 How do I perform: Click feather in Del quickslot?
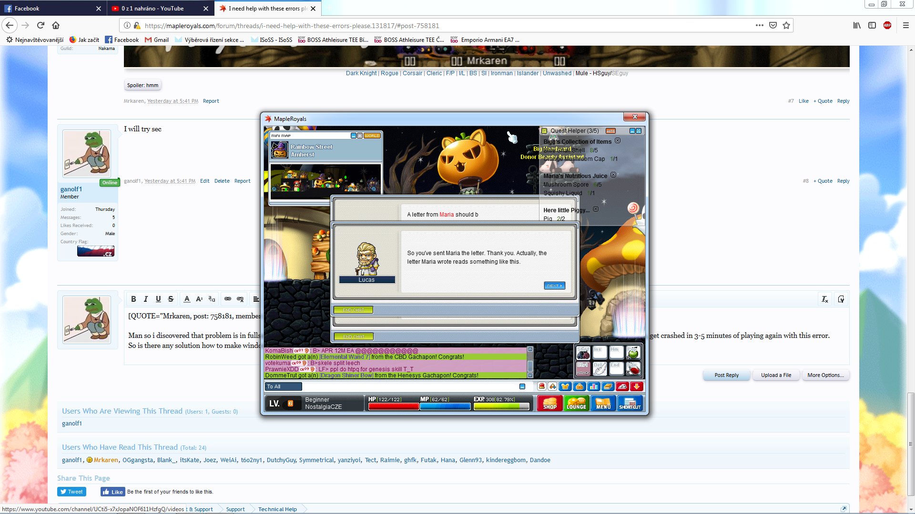coord(600,369)
